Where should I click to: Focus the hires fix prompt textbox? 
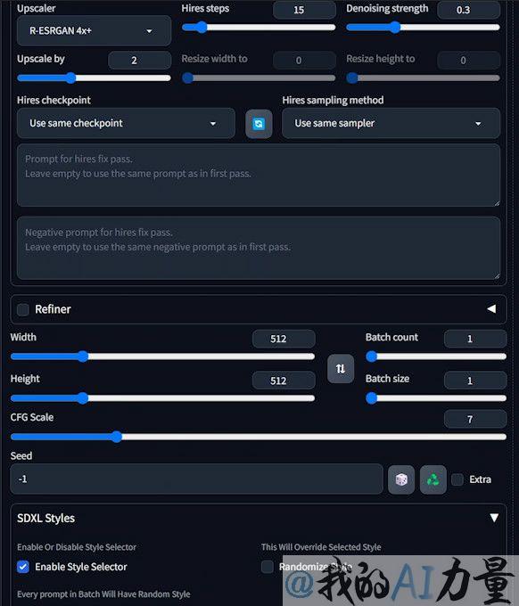(x=259, y=175)
